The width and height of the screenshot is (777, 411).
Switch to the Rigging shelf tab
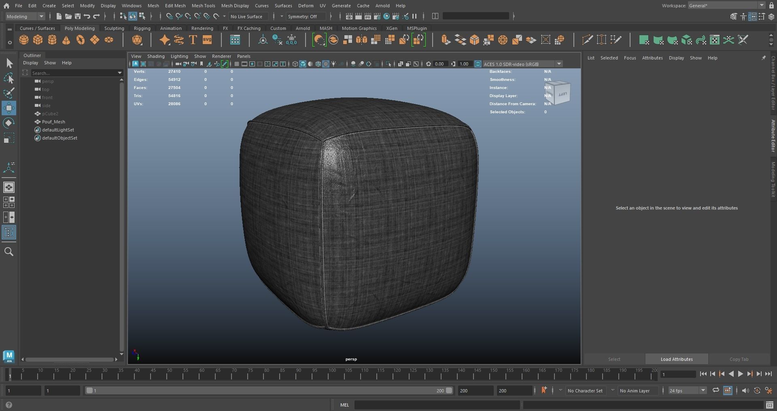click(x=142, y=28)
